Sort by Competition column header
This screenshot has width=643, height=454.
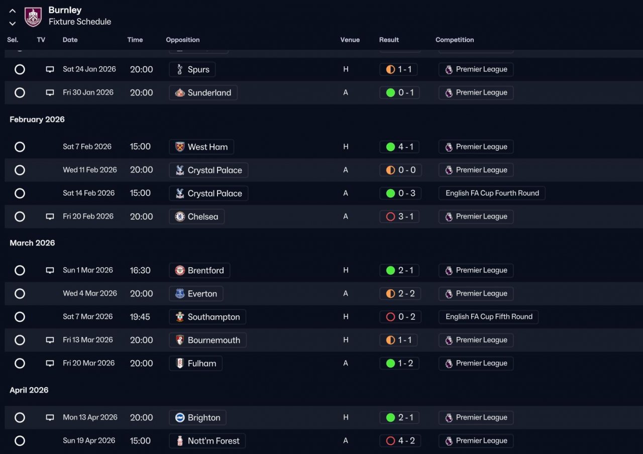(x=455, y=40)
